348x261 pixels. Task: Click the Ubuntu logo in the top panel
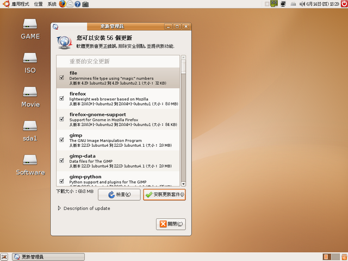click(6, 4)
